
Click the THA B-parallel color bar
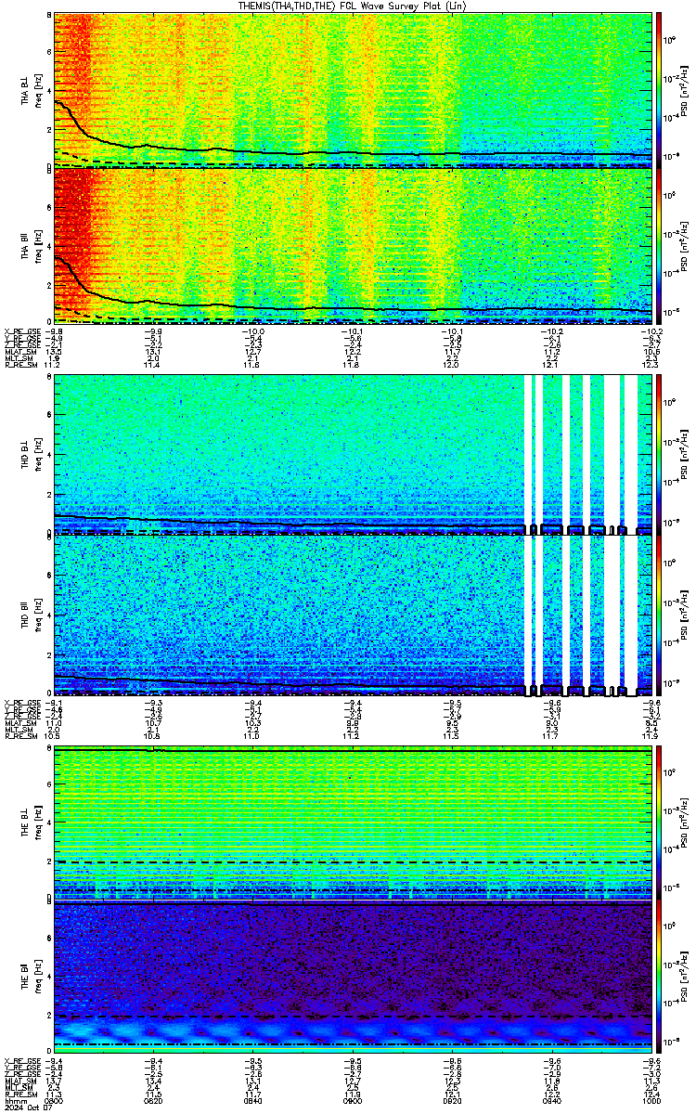(x=659, y=246)
